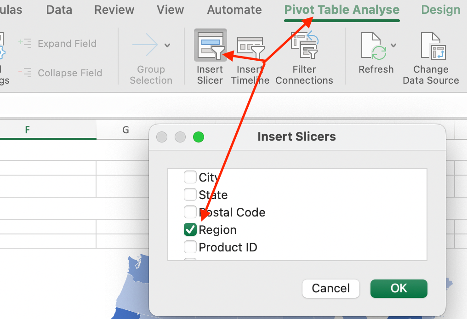
Task: Open Filter Connections
Action: tap(304, 46)
